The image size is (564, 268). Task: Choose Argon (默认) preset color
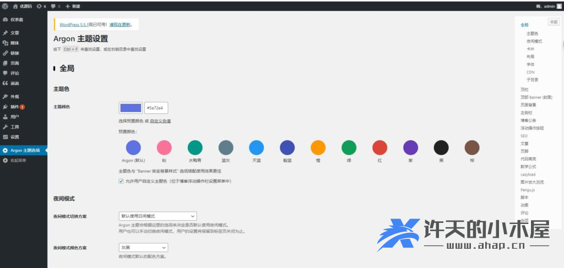click(x=133, y=147)
